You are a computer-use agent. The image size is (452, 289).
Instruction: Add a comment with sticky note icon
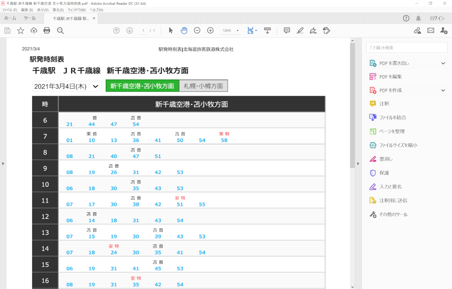tap(287, 31)
